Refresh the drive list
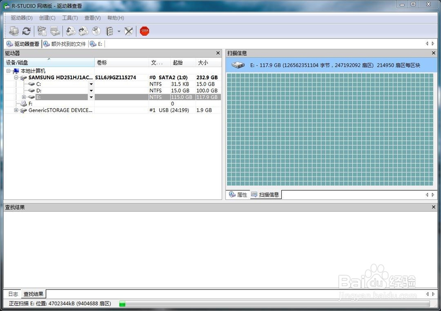The width and height of the screenshot is (441, 311). 26,31
